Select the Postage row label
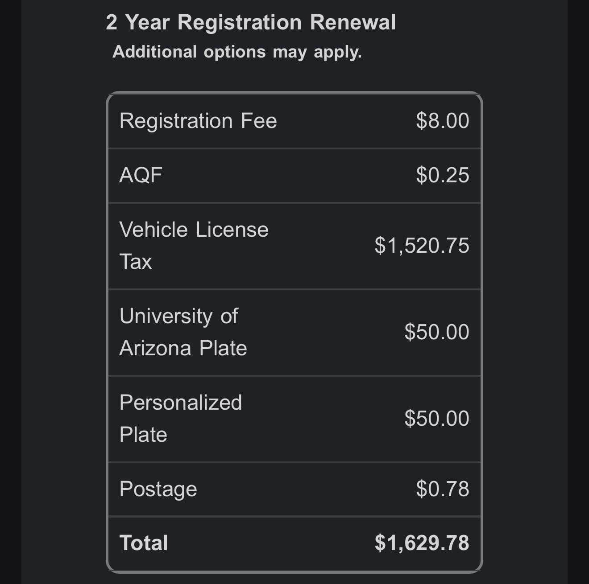 [x=158, y=489]
